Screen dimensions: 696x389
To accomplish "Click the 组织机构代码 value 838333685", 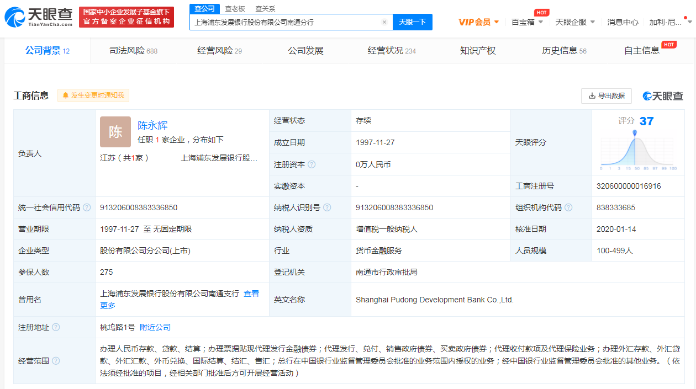I will coord(616,207).
